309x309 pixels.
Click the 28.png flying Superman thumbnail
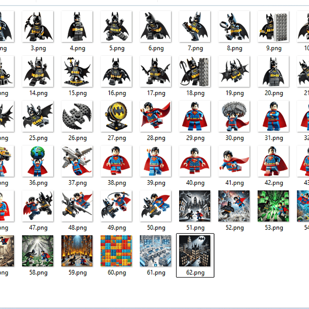pos(156,116)
